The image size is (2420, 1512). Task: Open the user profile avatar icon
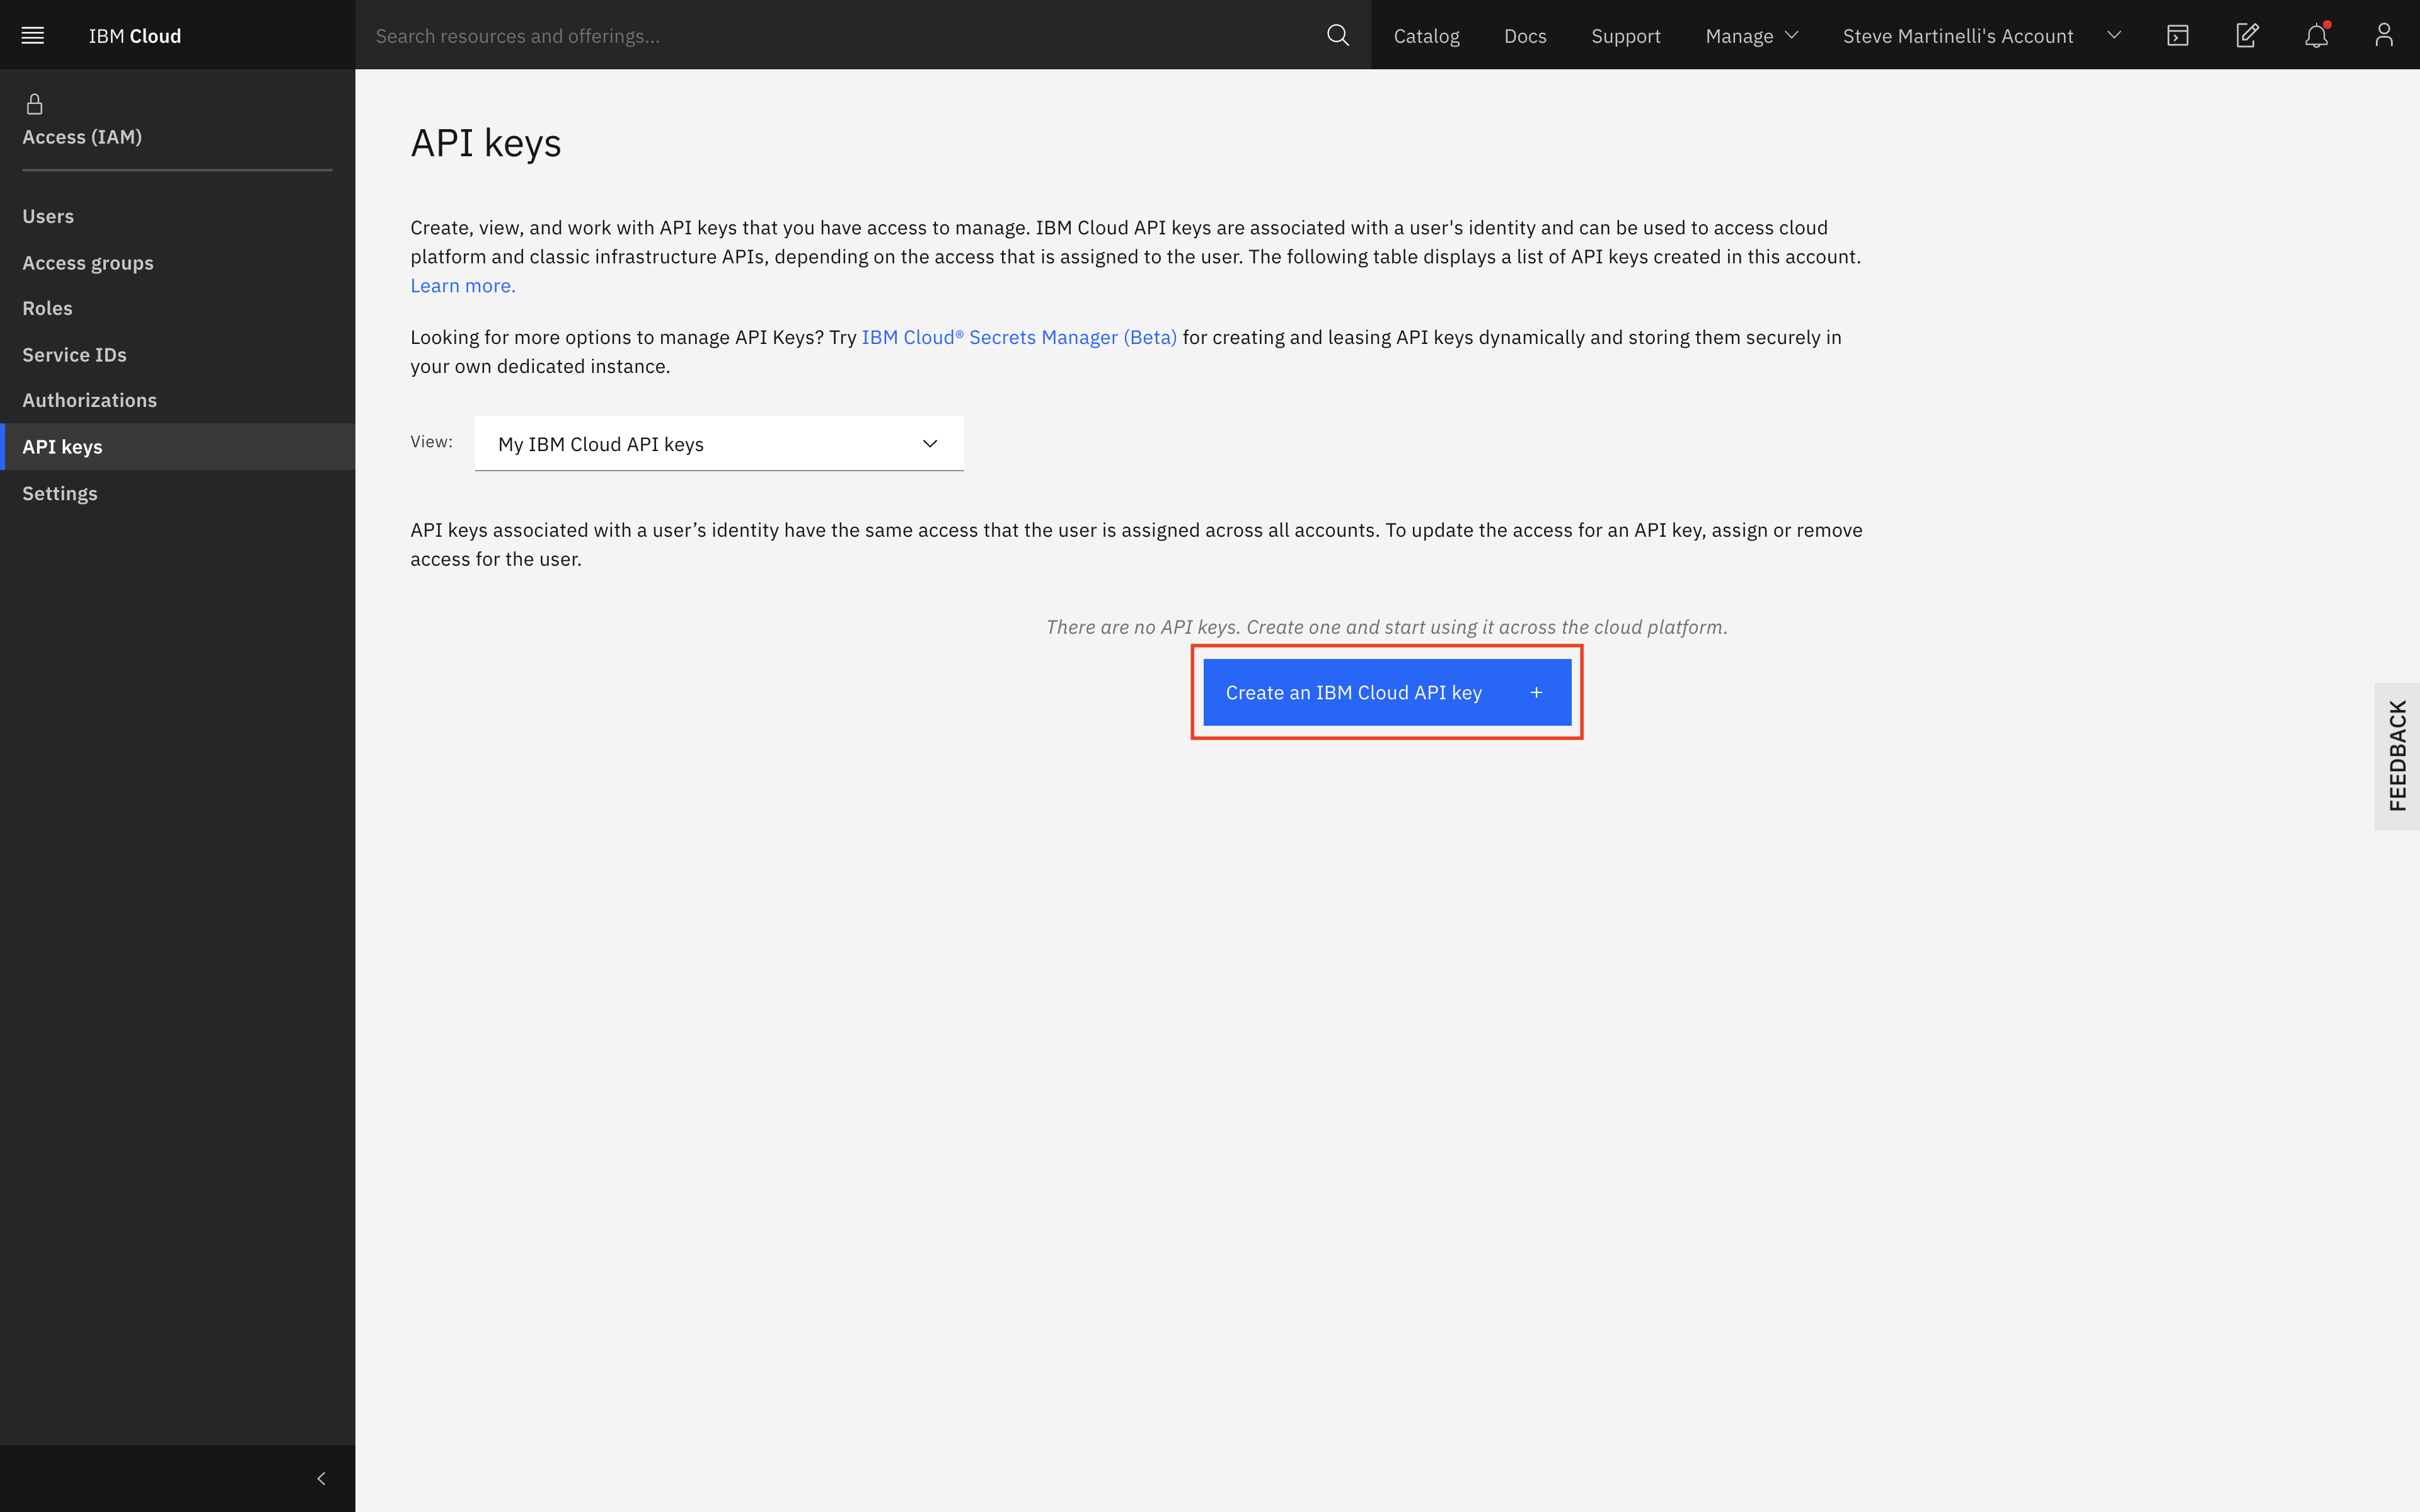coord(2384,36)
